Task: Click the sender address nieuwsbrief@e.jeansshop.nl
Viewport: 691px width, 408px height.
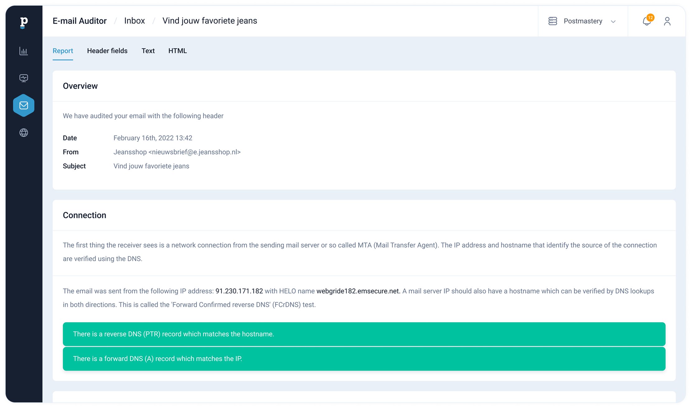Action: click(195, 152)
